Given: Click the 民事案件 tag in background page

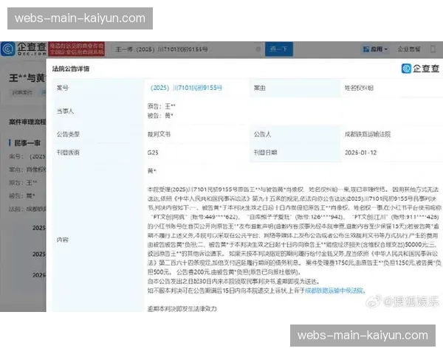Looking at the screenshot, I should (x=22, y=93).
